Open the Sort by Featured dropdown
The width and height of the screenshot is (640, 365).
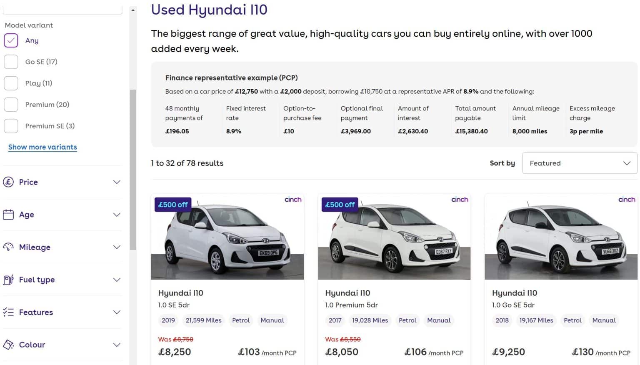pos(579,163)
